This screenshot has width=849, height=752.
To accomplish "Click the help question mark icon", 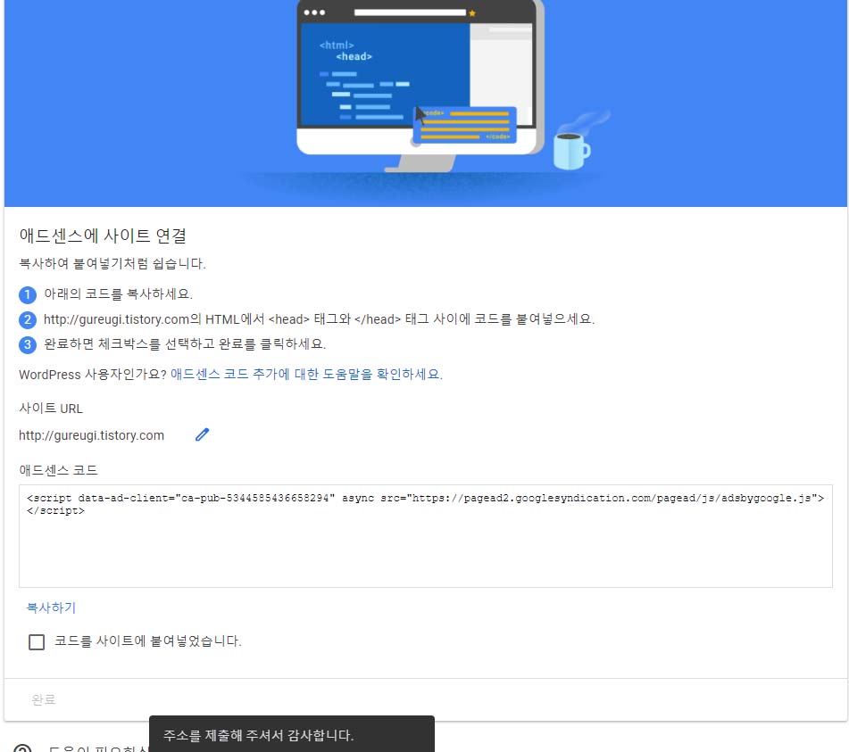I will (x=22, y=748).
